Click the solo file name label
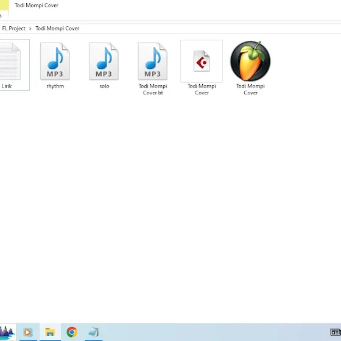 [104, 86]
